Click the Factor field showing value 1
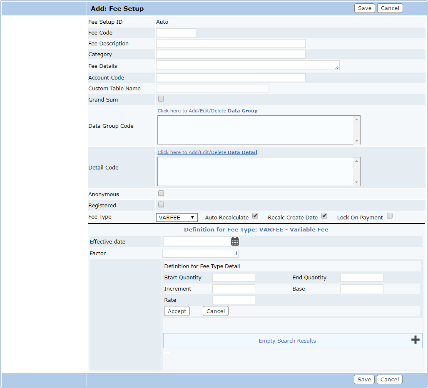The width and height of the screenshot is (428, 388). (x=200, y=253)
